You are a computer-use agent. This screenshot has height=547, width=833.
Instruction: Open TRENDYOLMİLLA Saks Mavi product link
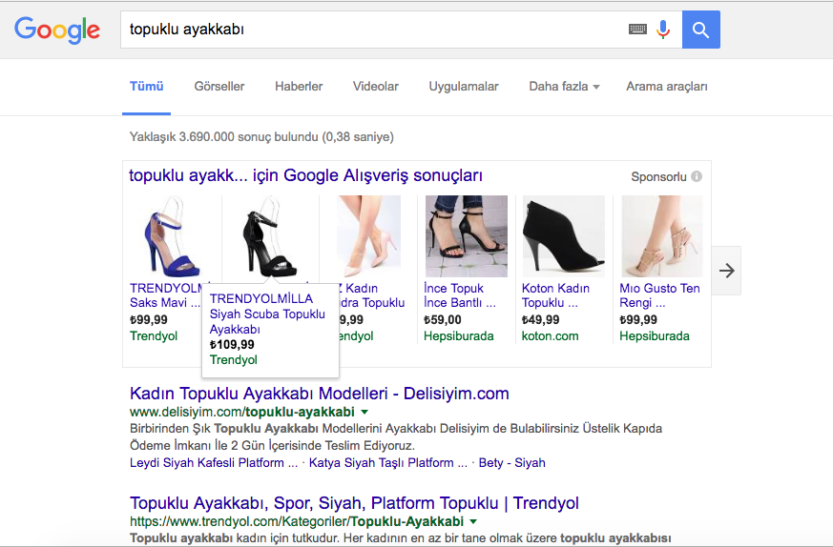coord(166,295)
